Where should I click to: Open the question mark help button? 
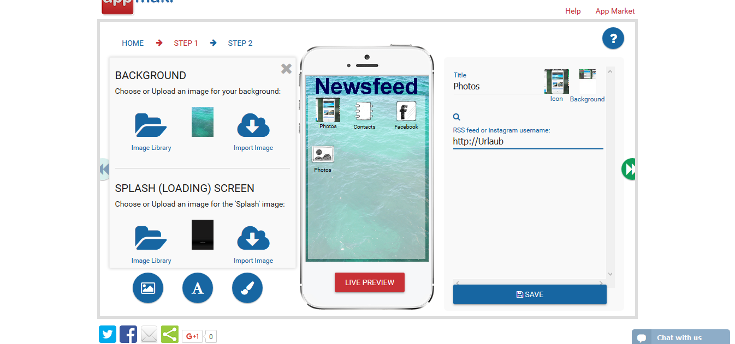click(613, 39)
